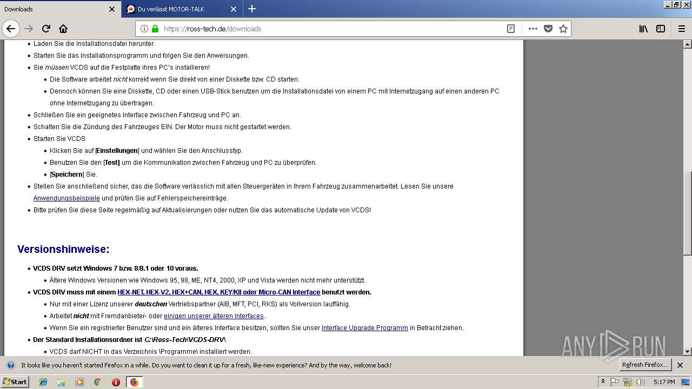Image resolution: width=692 pixels, height=389 pixels.
Task: Launch Internet Explorer from taskbar
Action: point(43,382)
